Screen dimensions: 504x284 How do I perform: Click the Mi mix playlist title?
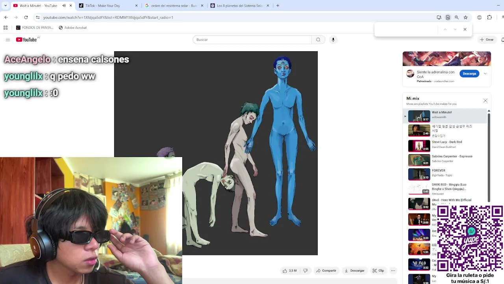click(x=413, y=99)
